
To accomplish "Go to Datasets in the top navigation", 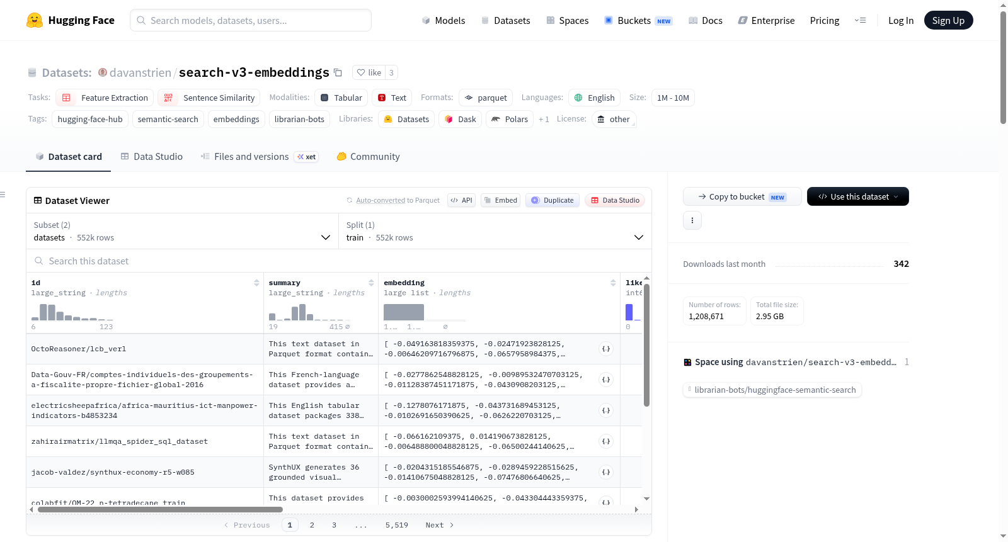I will 506,20.
